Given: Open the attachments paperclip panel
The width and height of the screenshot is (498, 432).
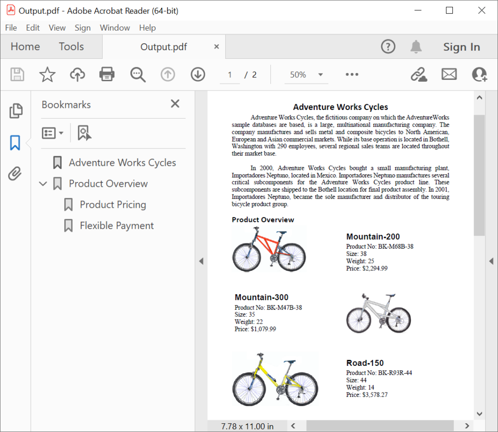Looking at the screenshot, I should [x=16, y=174].
